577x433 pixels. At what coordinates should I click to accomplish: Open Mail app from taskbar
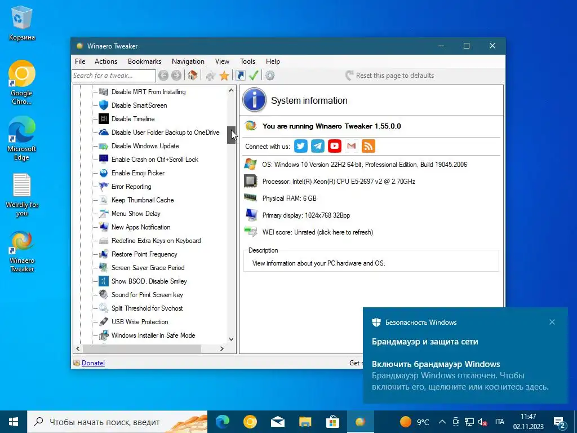coord(278,422)
